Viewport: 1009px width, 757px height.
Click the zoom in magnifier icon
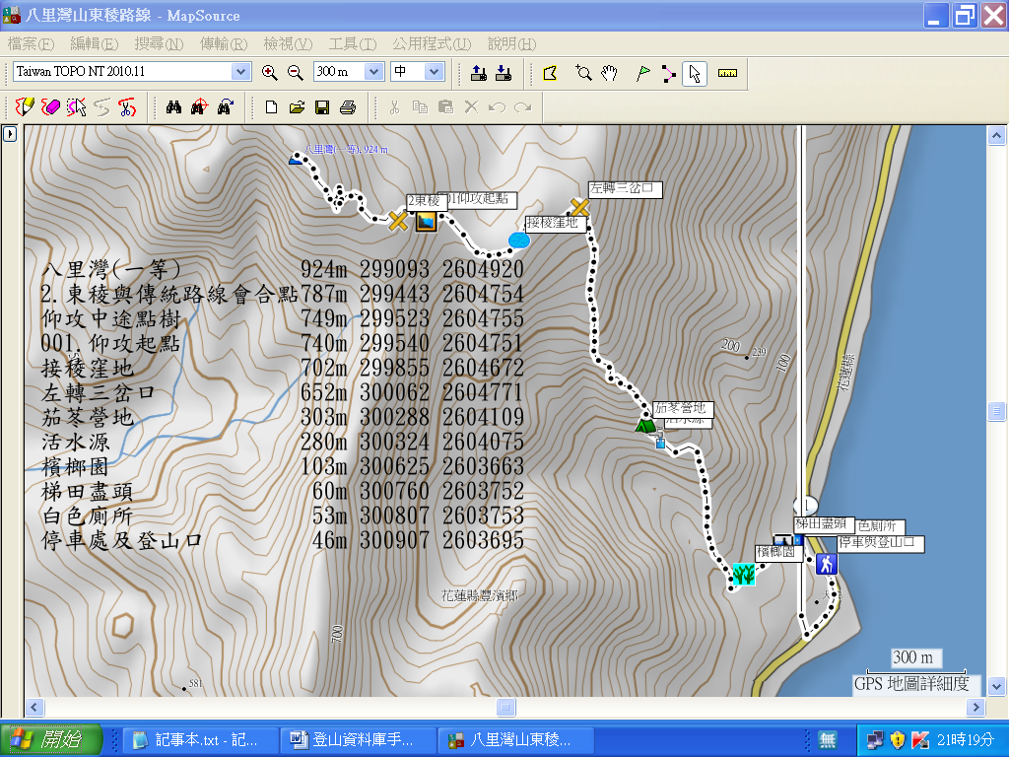[x=270, y=72]
